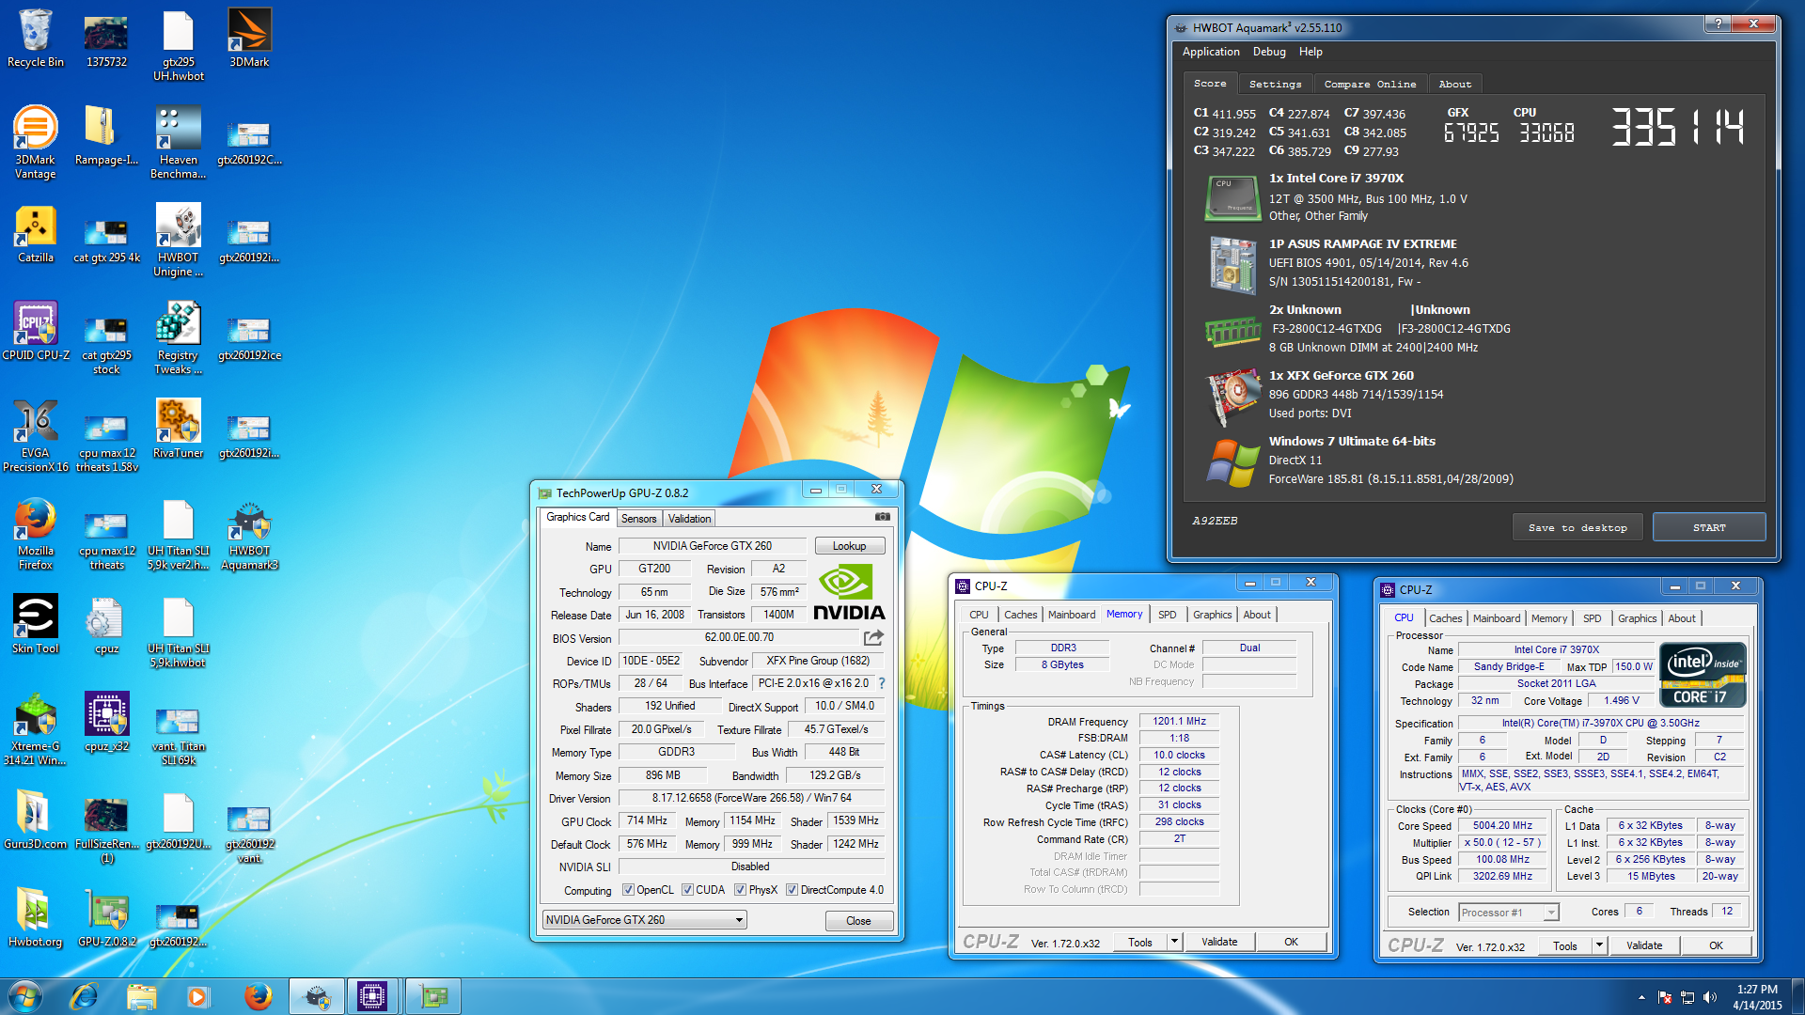Click the total score display 335114

click(x=1677, y=127)
